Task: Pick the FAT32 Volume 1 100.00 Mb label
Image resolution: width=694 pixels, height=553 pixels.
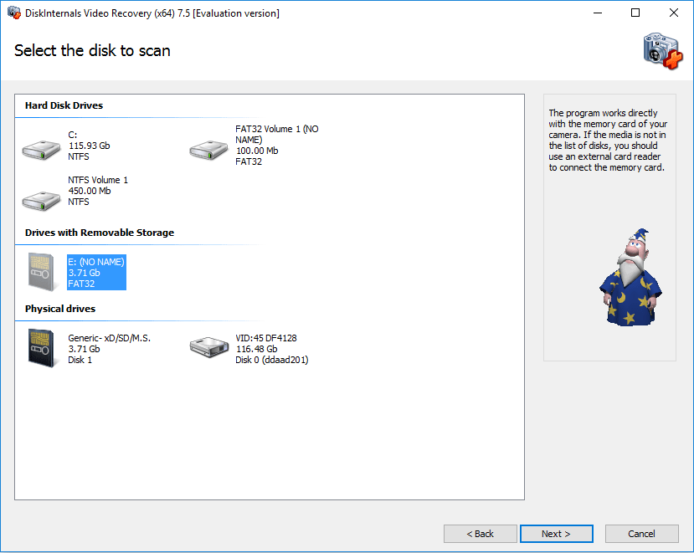Action: point(276,146)
